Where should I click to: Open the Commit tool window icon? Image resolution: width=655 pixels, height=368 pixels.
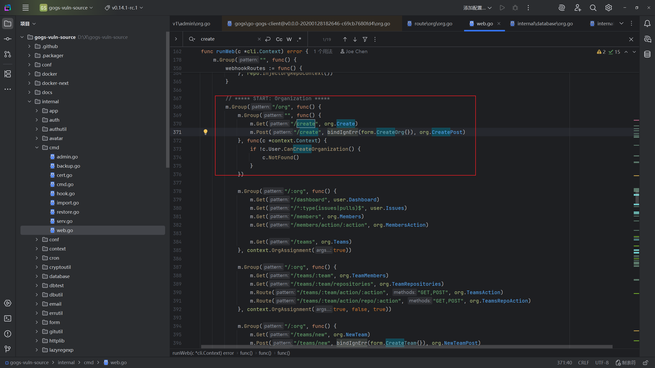tap(8, 39)
